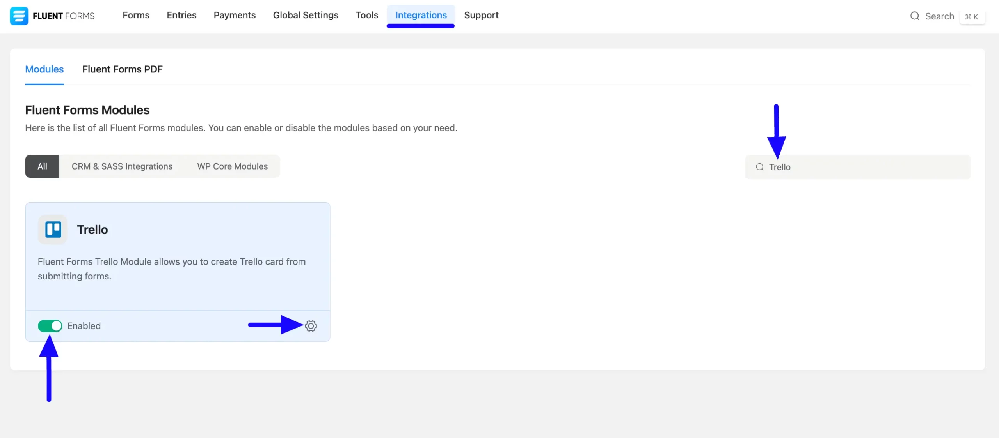Switch to the Modules tab
This screenshot has height=438, width=999.
coord(44,69)
